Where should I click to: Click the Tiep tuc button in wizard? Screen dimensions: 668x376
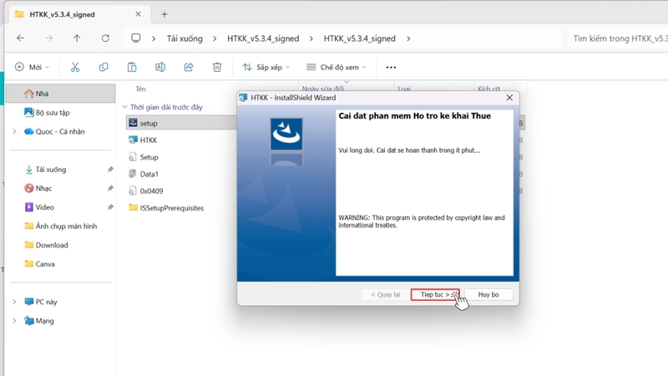(x=435, y=295)
